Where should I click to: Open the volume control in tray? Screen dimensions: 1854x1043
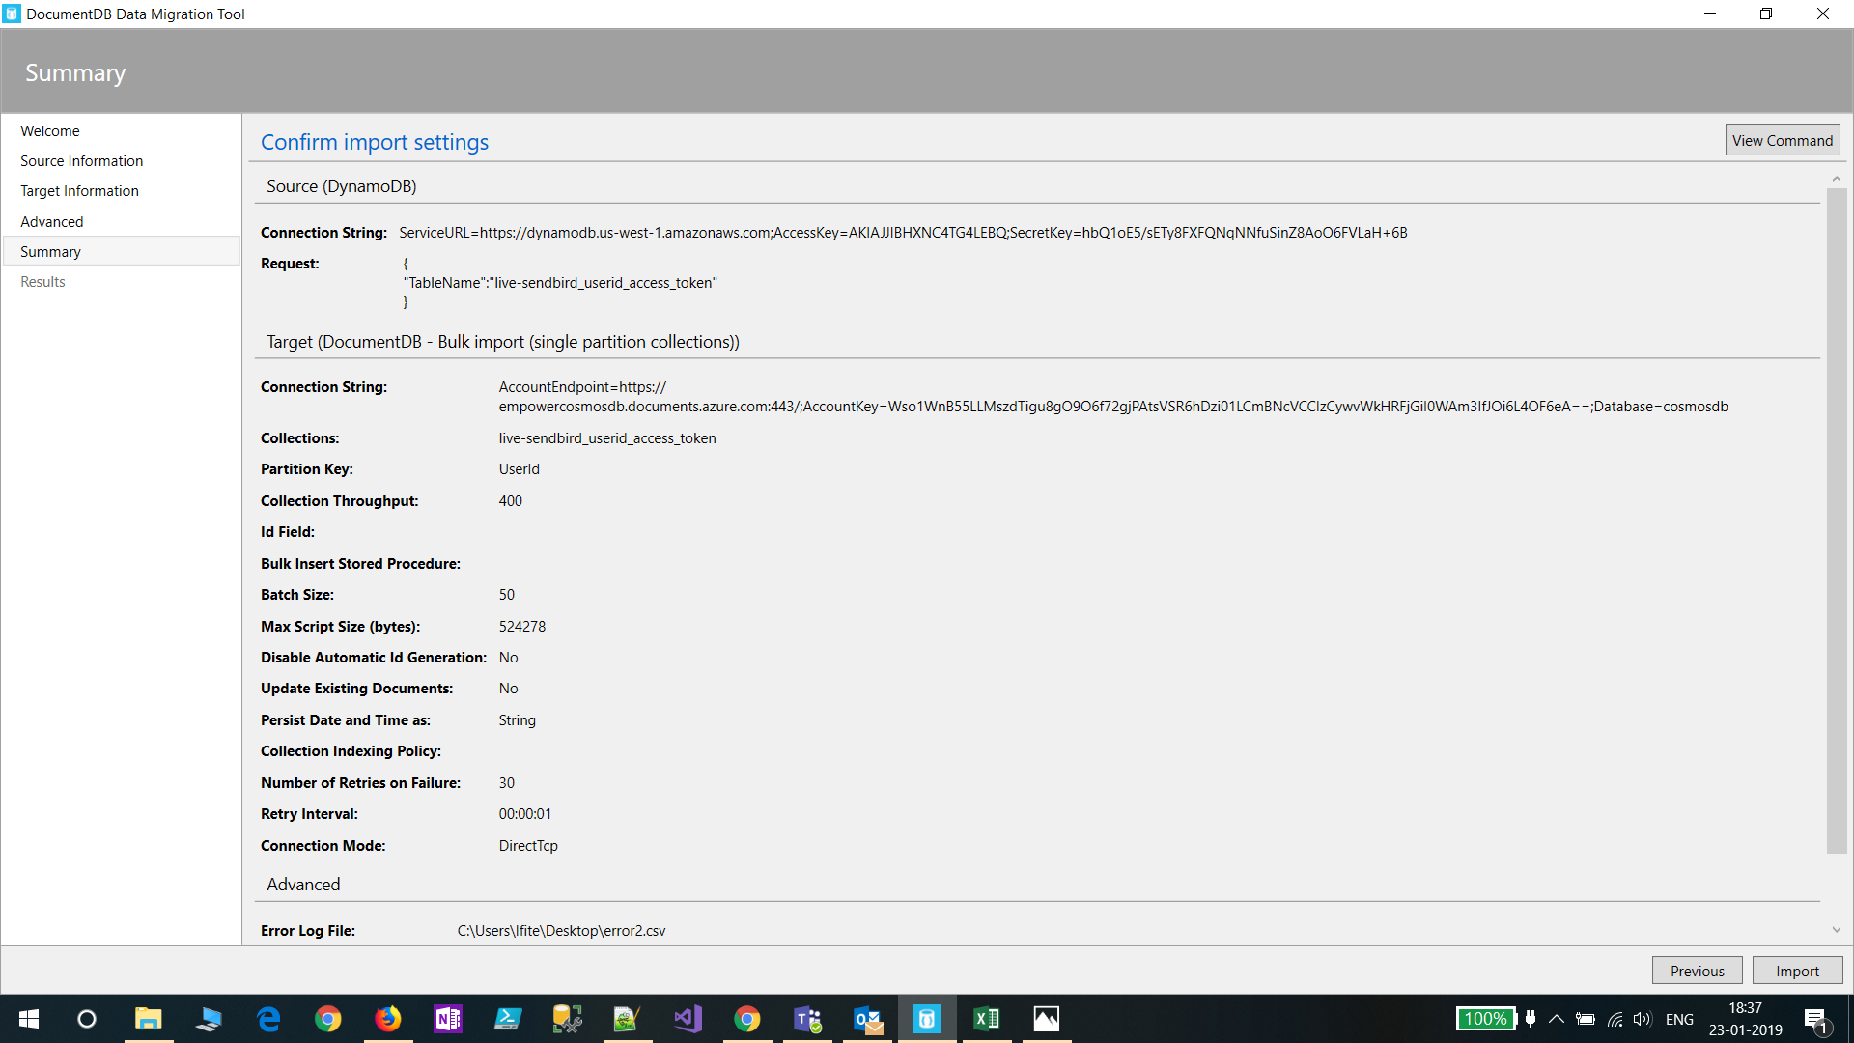pyautogui.click(x=1642, y=1019)
